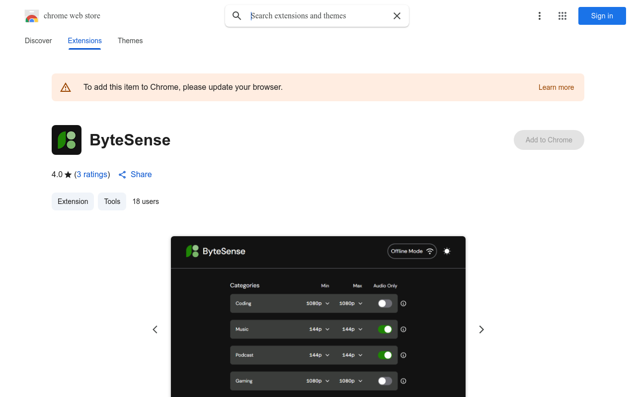This screenshot has height=397, width=636.
Task: Click the Add to Chrome button
Action: click(549, 140)
